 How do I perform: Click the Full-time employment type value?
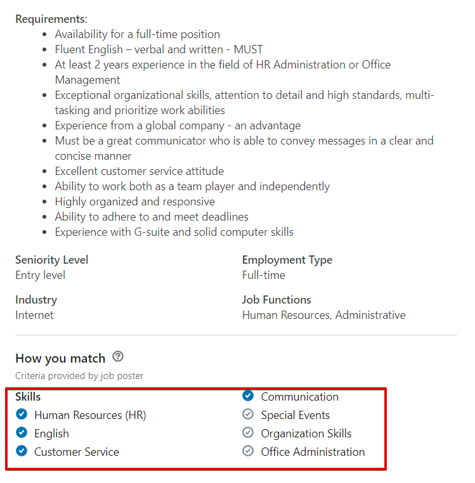point(264,275)
